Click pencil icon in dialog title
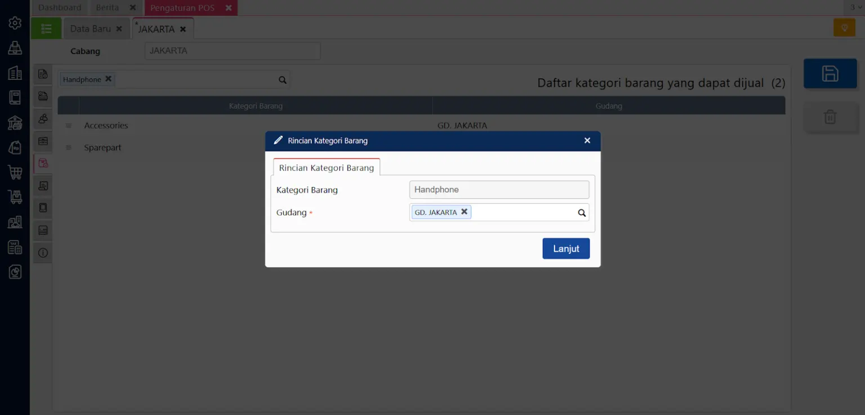 pos(278,140)
